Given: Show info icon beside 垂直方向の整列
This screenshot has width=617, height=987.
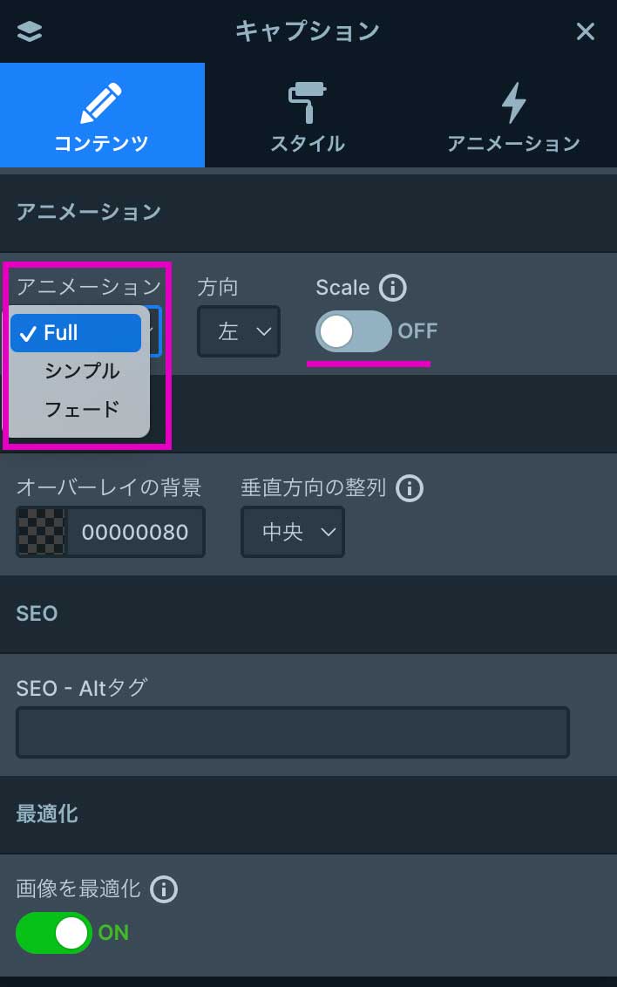Looking at the screenshot, I should point(410,488).
